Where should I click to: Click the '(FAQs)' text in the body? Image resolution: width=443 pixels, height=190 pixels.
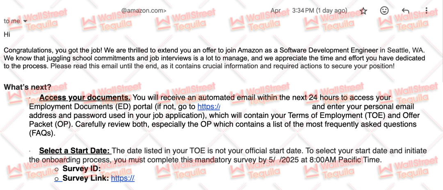41,133
